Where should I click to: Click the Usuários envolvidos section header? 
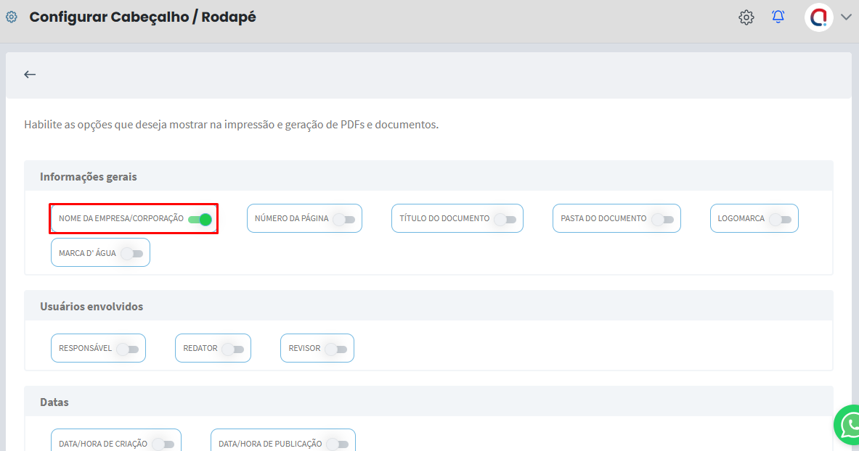point(91,307)
